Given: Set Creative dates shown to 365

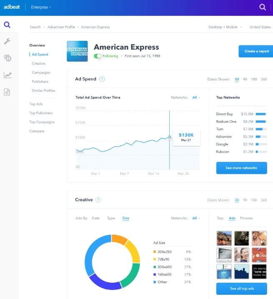Looking at the screenshot, I should pyautogui.click(x=264, y=200).
